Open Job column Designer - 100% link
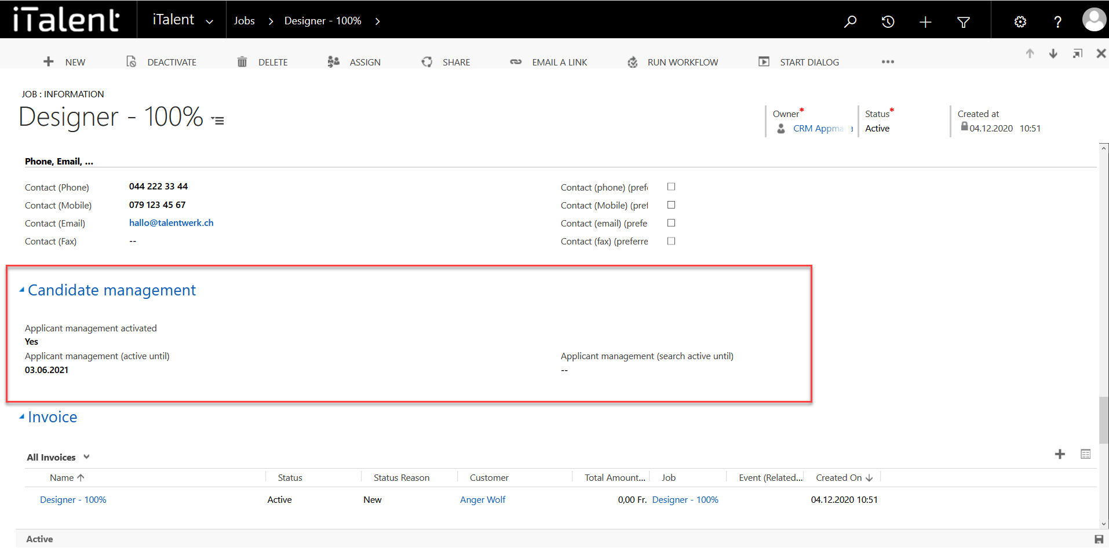 685,499
